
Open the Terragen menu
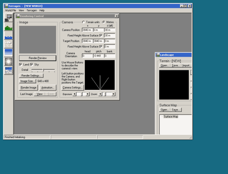(x=32, y=11)
